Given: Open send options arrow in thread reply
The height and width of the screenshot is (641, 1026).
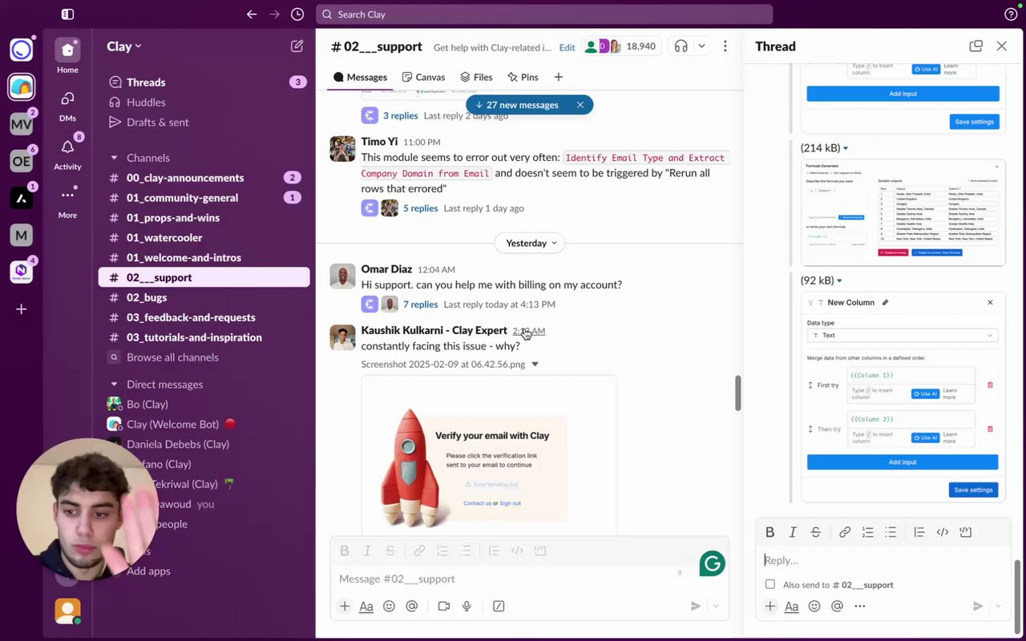Looking at the screenshot, I should tap(998, 607).
